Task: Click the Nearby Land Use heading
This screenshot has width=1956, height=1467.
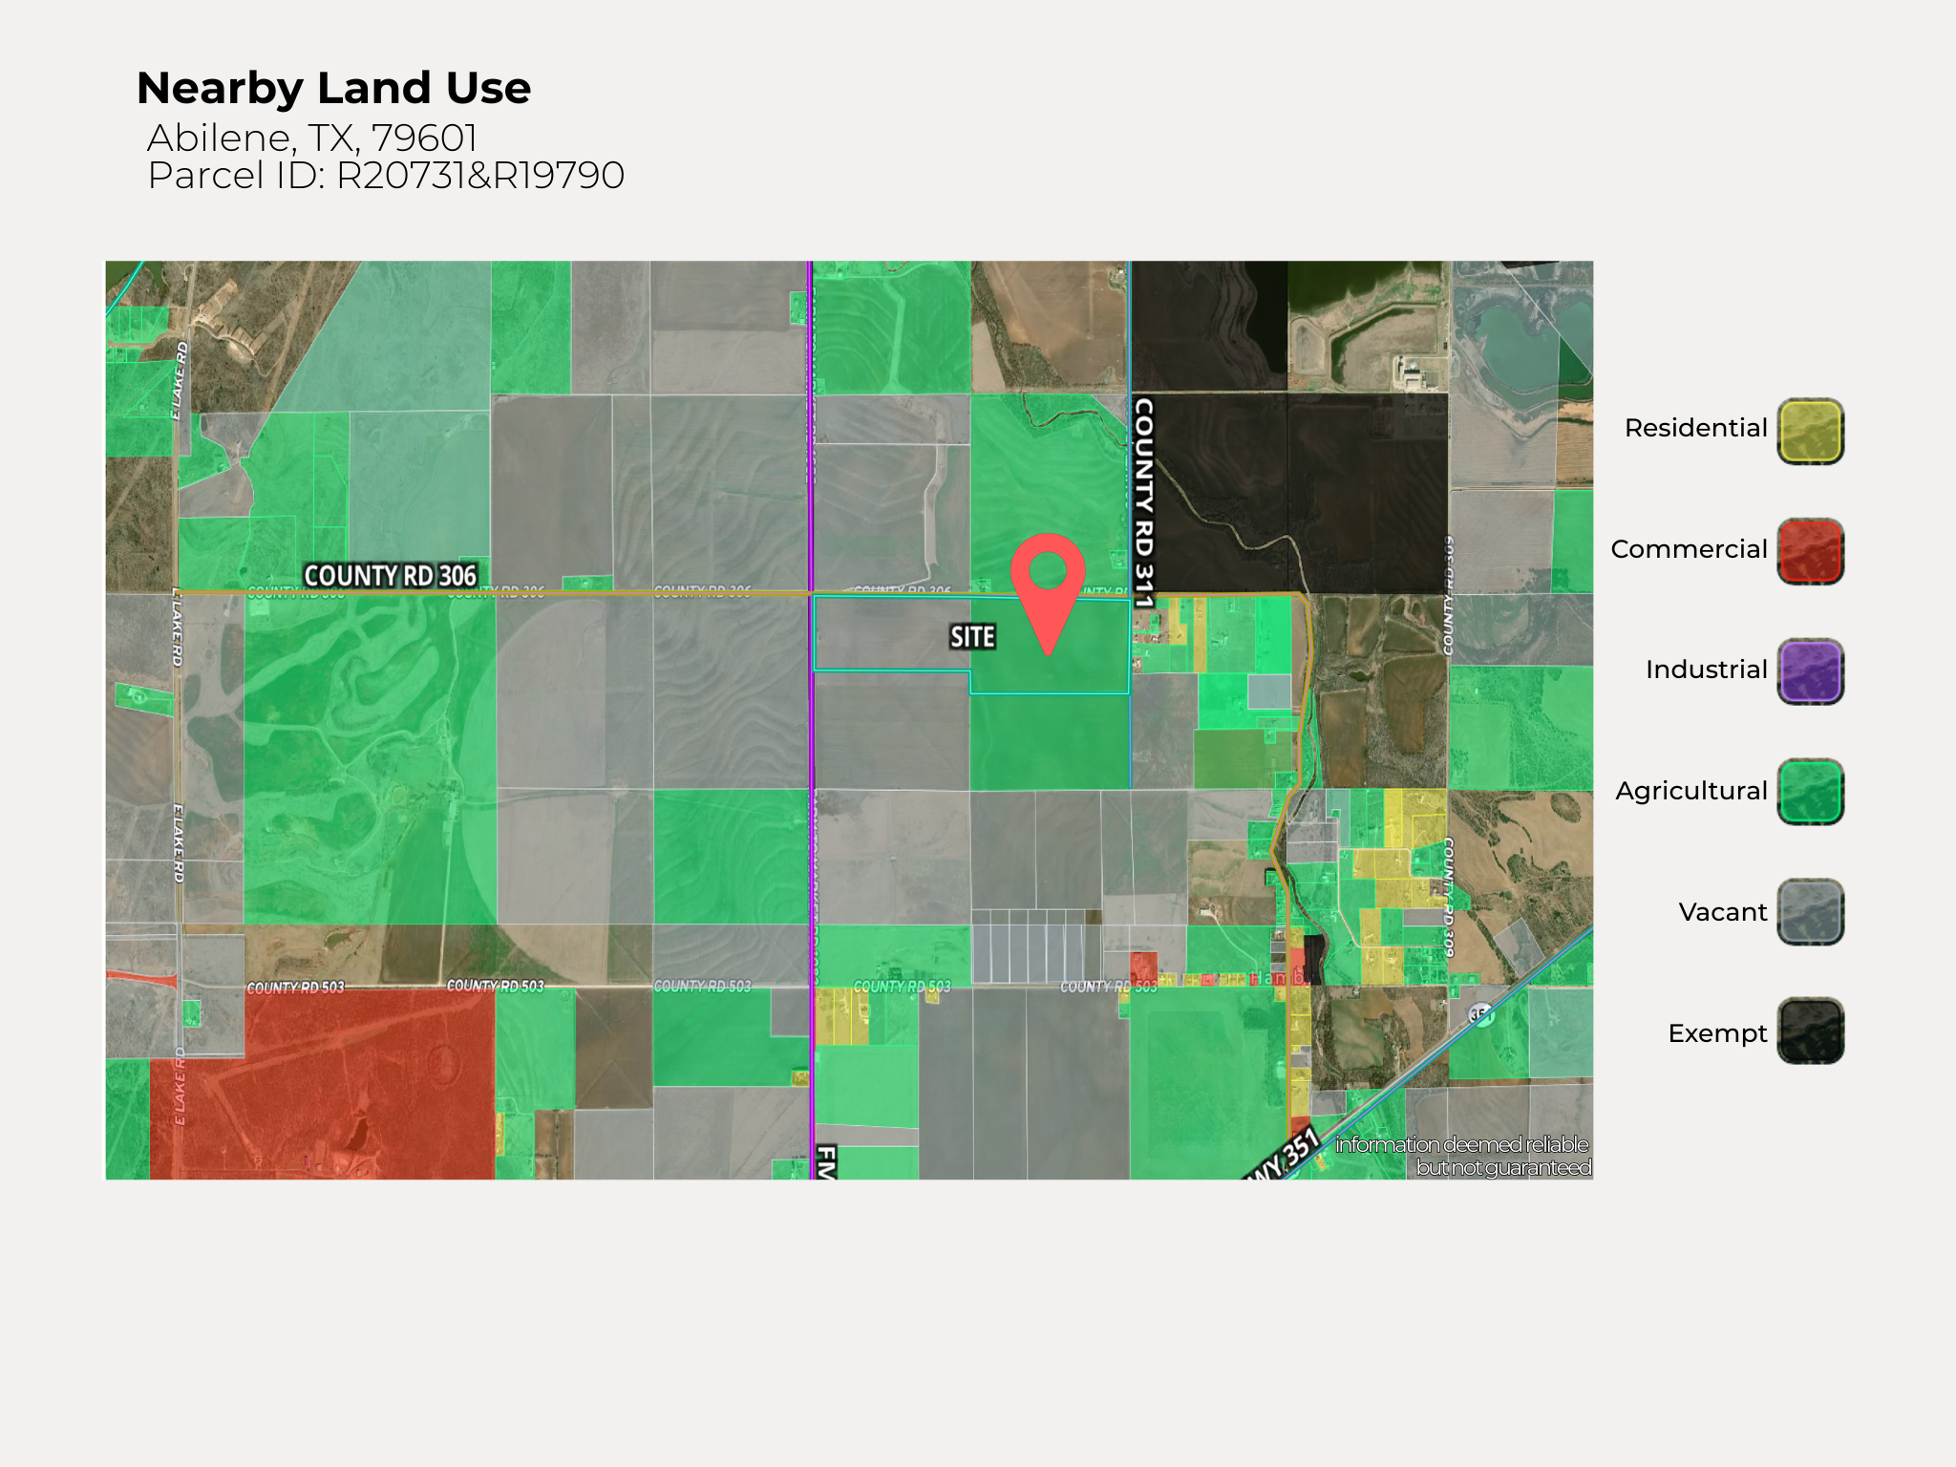Action: click(x=333, y=88)
